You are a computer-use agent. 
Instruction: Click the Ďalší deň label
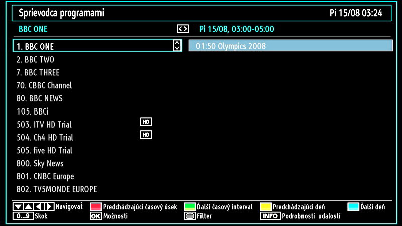pyautogui.click(x=372, y=207)
